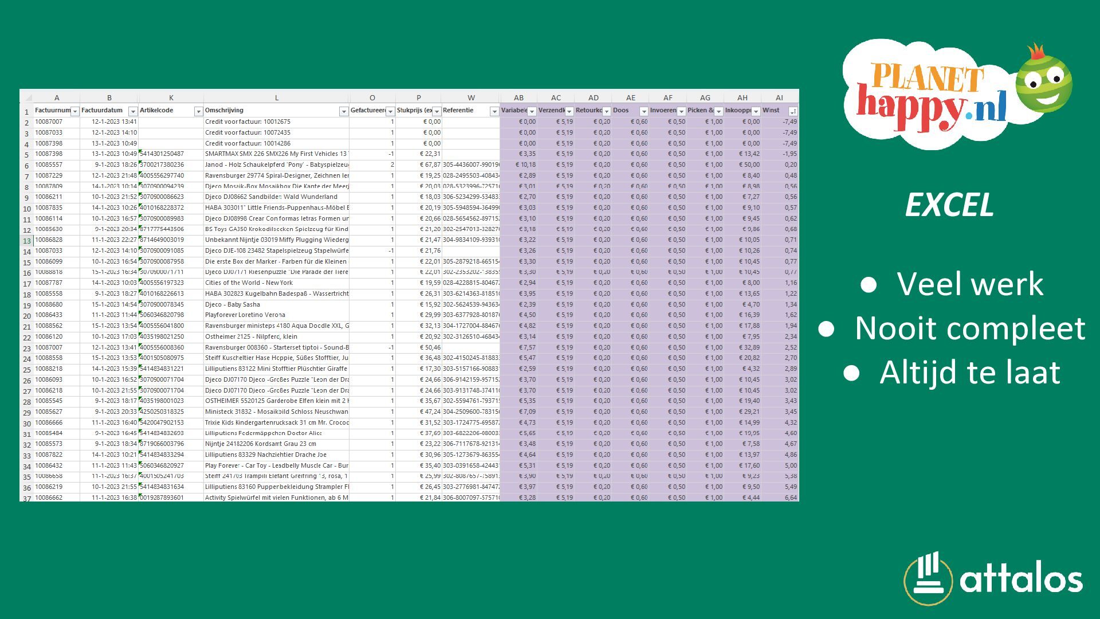Select row header 13
The width and height of the screenshot is (1100, 619).
(27, 241)
